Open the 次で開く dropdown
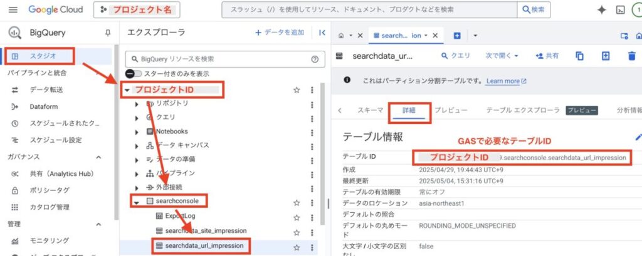 pyautogui.click(x=502, y=56)
